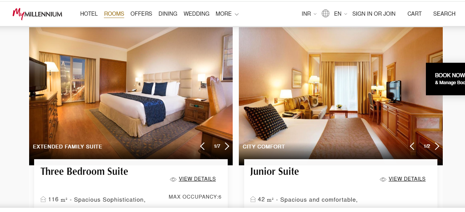The width and height of the screenshot is (465, 212).
Task: Show previous Junior Suite photo
Action: (412, 146)
